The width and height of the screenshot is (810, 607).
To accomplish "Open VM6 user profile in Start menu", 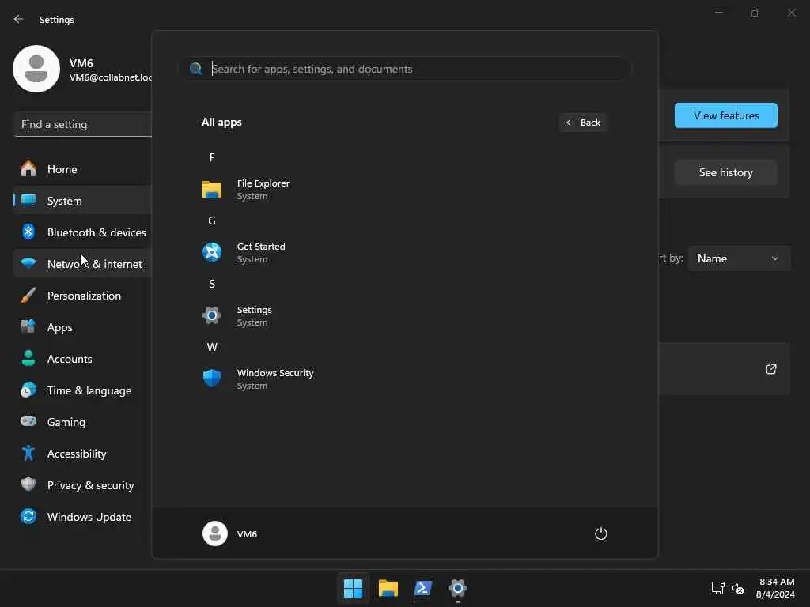I will coord(229,533).
